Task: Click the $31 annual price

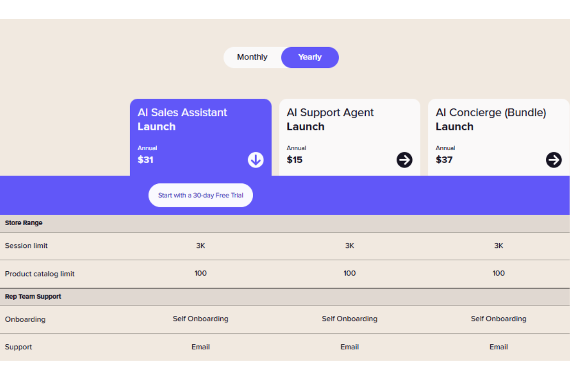Action: (145, 160)
